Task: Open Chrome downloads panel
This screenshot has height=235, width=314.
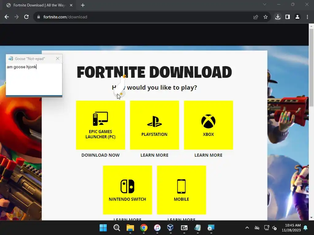Action: (278, 17)
